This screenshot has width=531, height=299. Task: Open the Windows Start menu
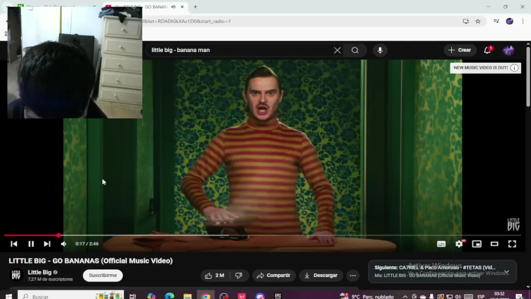coord(9,296)
